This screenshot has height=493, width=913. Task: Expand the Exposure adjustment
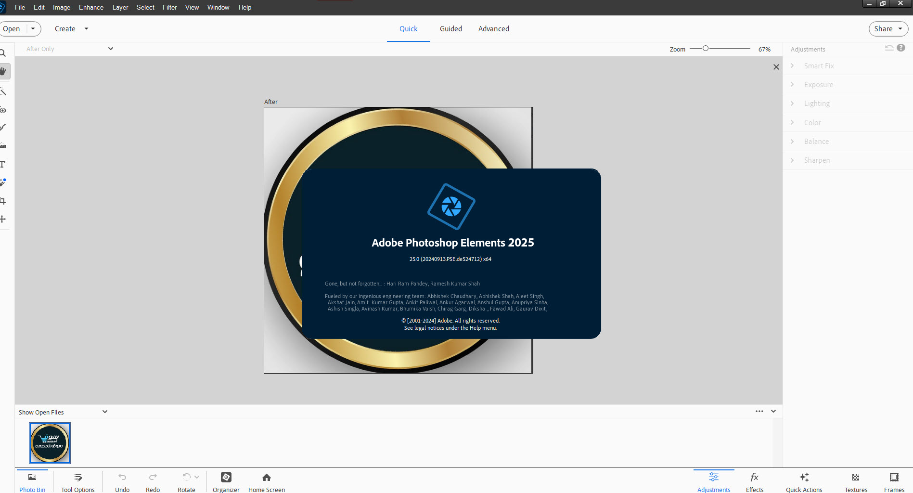coord(848,85)
